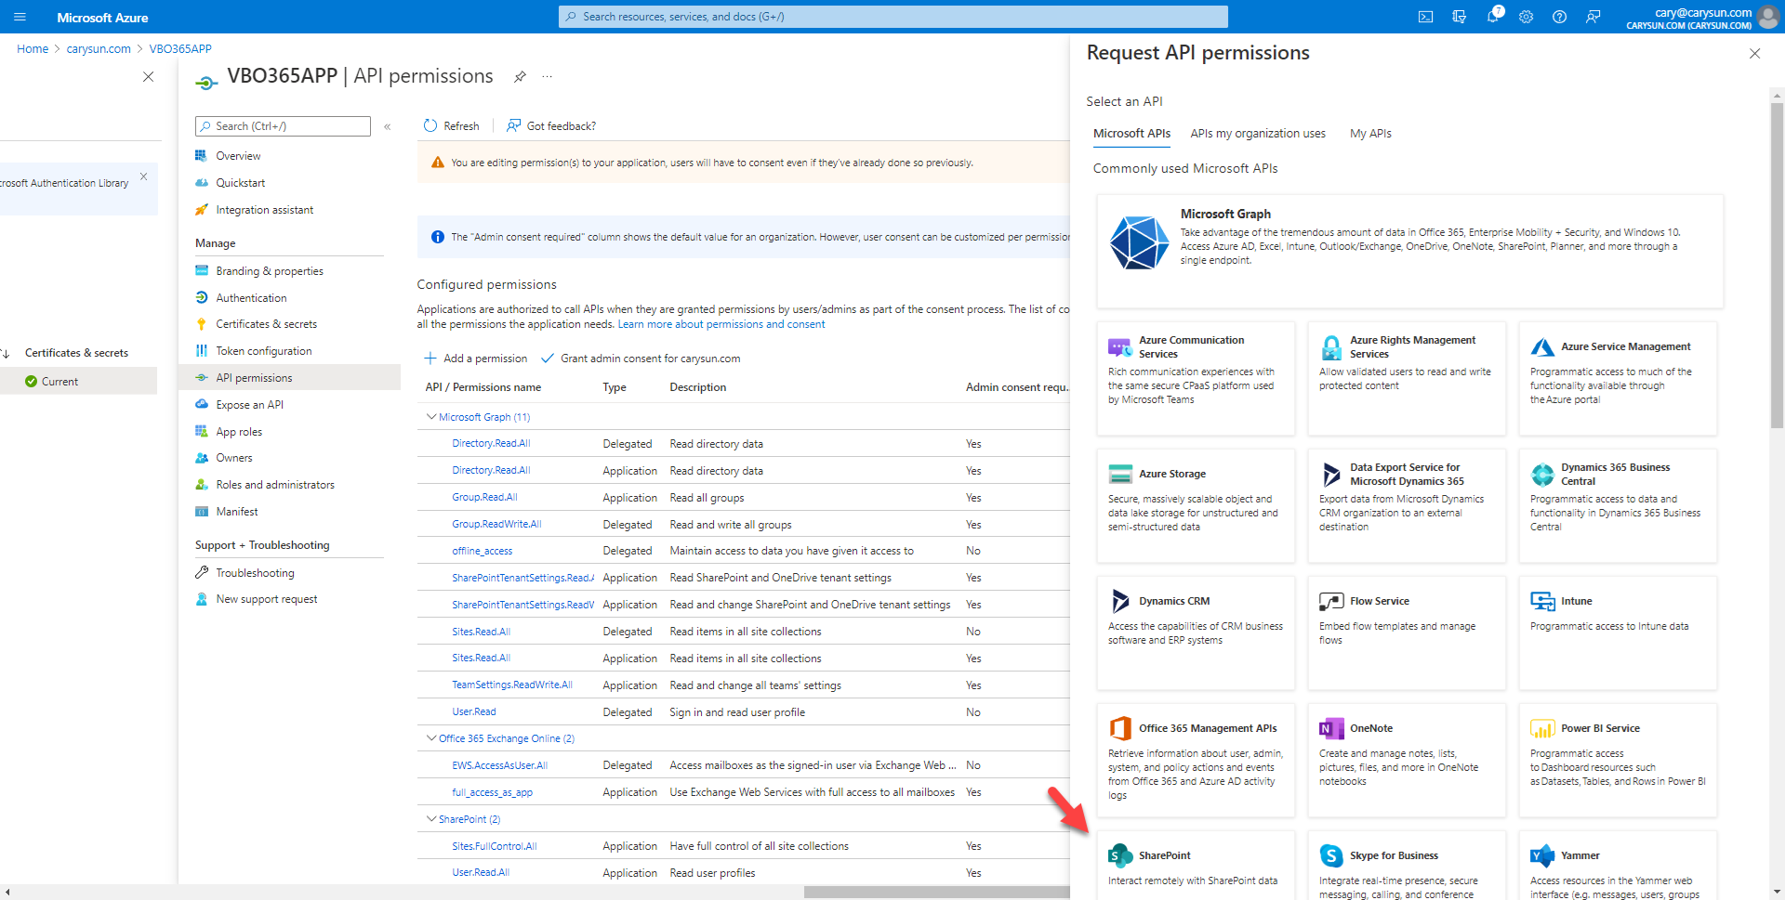Switch to the My APIs tab
The width and height of the screenshot is (1785, 900).
tap(1370, 134)
